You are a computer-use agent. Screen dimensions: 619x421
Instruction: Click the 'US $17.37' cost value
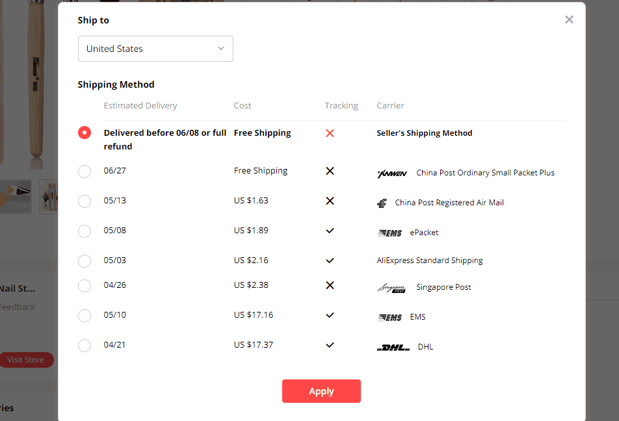click(x=254, y=345)
